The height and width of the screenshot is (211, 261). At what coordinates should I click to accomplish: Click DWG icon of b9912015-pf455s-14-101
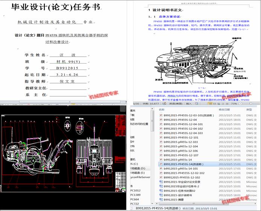[x=161, y=168]
